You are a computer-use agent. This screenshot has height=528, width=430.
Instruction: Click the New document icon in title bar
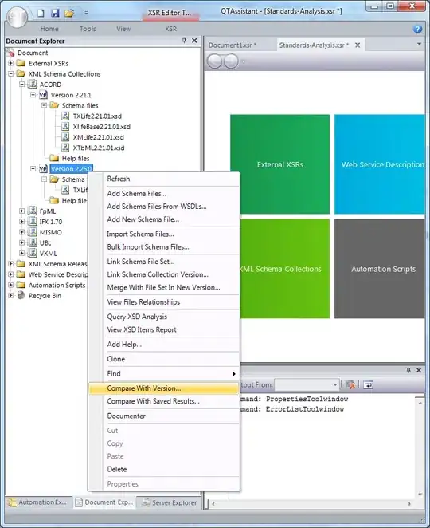pos(41,13)
